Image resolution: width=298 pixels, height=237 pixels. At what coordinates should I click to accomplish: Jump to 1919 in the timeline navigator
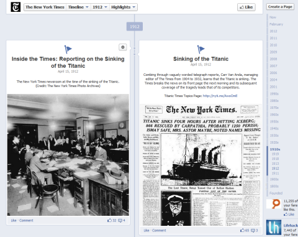point(275,154)
